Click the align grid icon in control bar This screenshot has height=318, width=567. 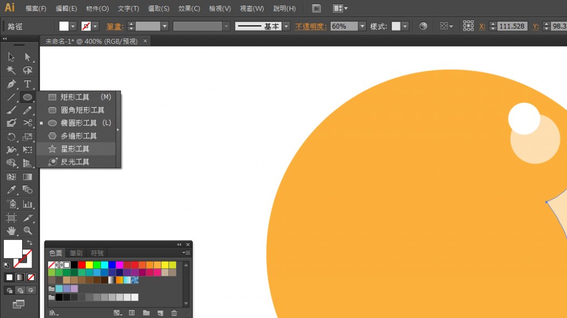[468, 25]
